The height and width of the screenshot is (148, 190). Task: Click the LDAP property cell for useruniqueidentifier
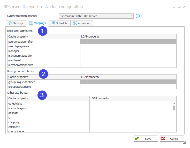pyautogui.click(x=128, y=42)
